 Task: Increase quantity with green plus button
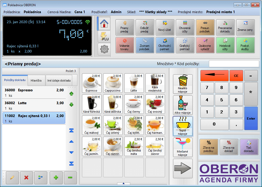point(56,177)
